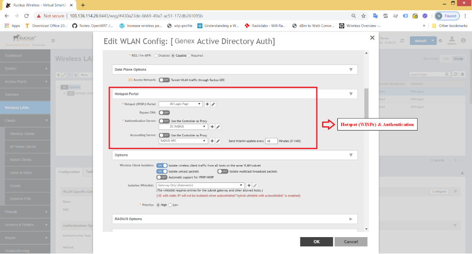Open Google Translate extension icon
Viewport: 472px width, 254px height.
pyautogui.click(x=376, y=16)
